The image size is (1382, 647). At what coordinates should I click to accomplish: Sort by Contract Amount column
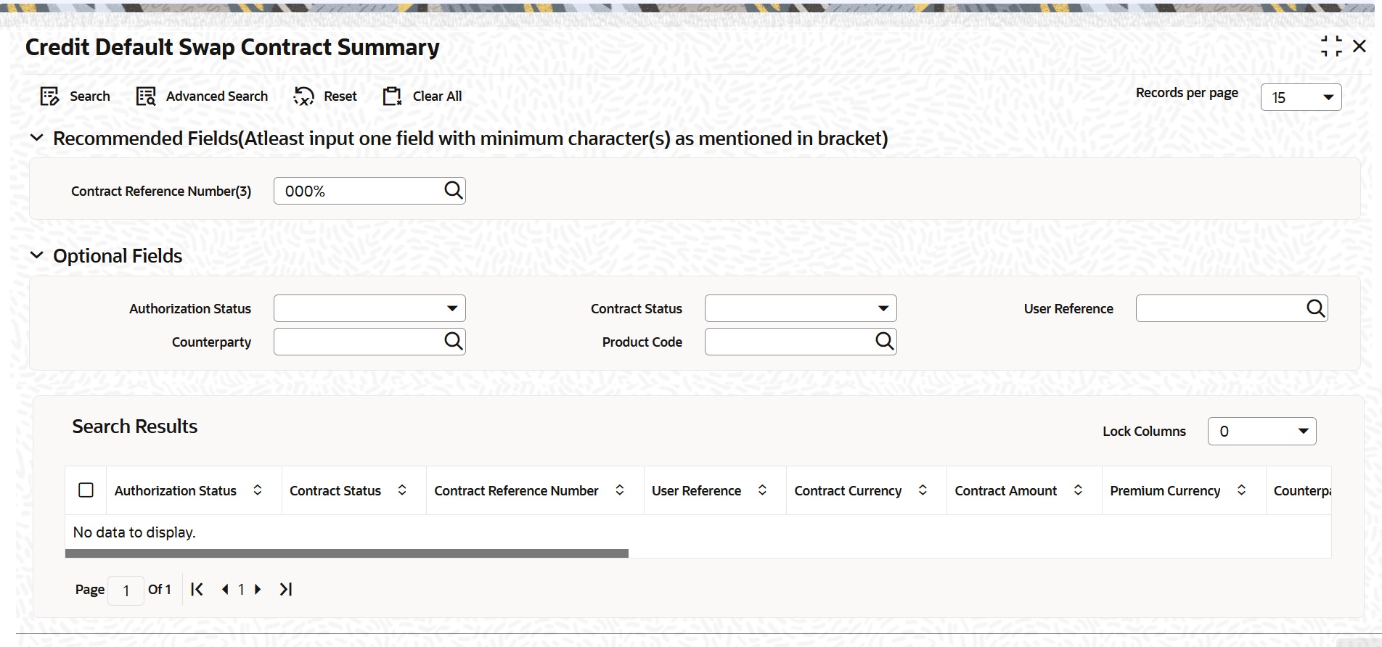(x=1078, y=490)
